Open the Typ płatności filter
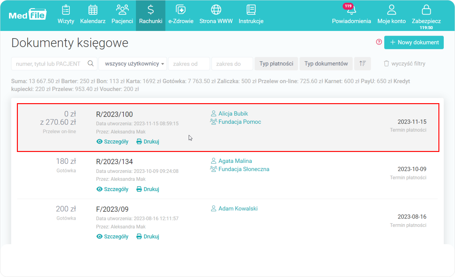This screenshot has width=455, height=277. tap(276, 64)
